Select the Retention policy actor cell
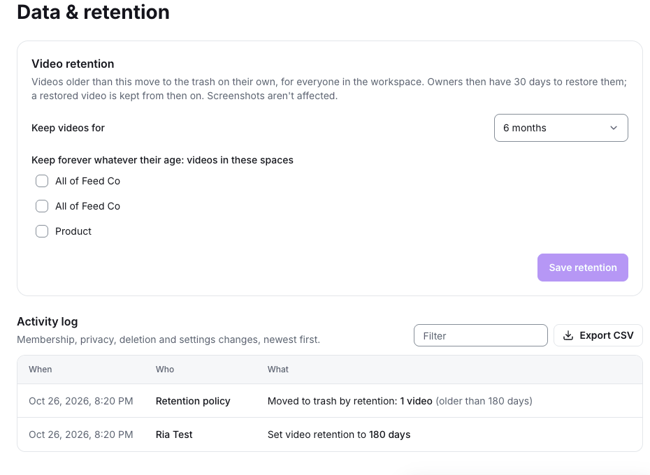Screen dimensions: 650x475 click(193, 401)
